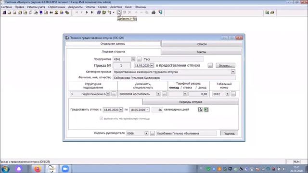
Task: Click the print preview icon beside календарных дней
Action: tap(200, 110)
